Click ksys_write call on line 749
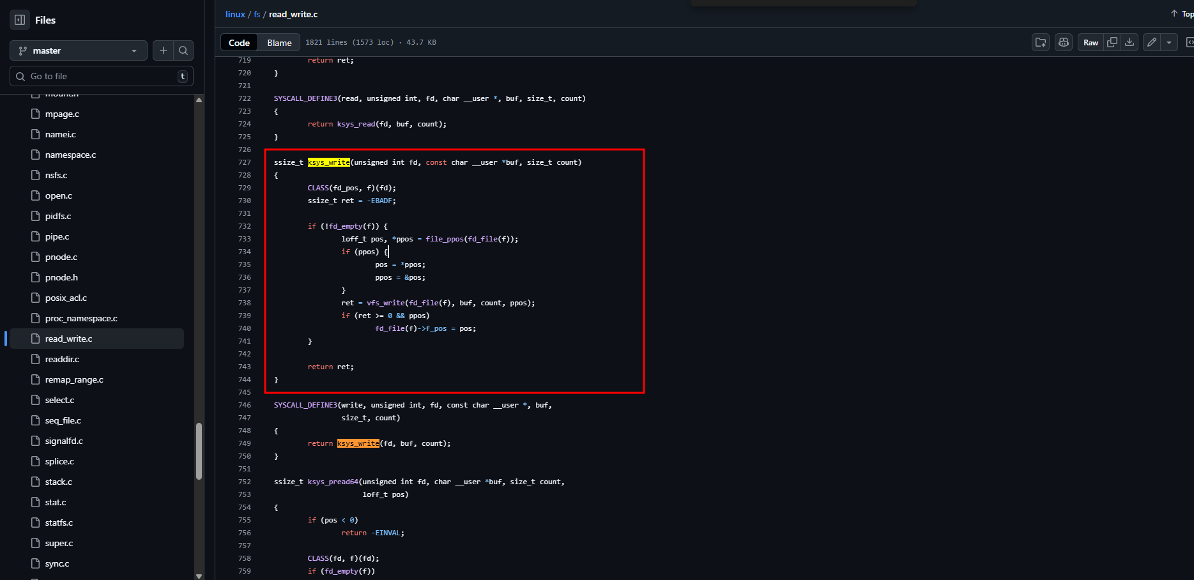This screenshot has width=1194, height=580. pos(358,443)
